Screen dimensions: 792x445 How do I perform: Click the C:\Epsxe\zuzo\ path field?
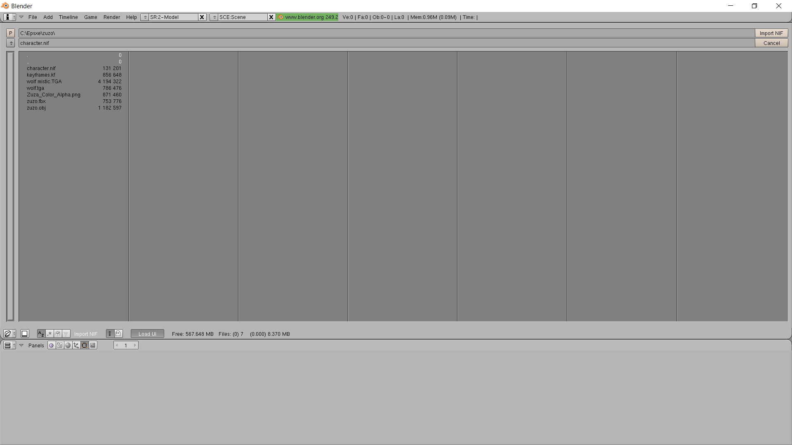[x=387, y=33]
